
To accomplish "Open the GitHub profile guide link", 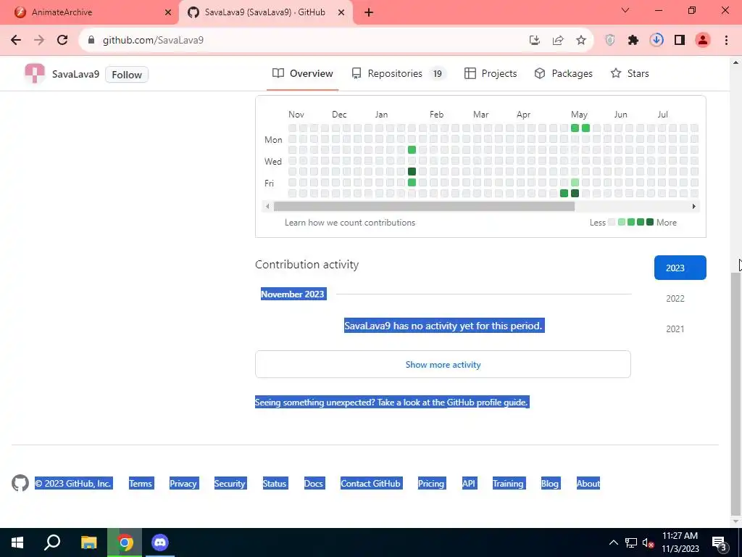I will (487, 403).
